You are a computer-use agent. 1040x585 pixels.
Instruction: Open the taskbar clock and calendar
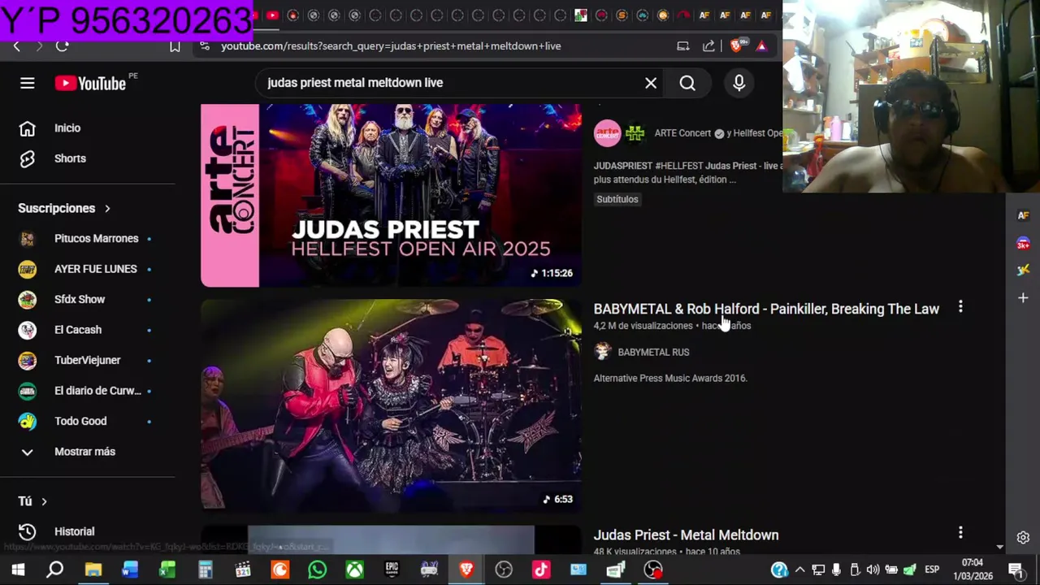[x=973, y=570]
